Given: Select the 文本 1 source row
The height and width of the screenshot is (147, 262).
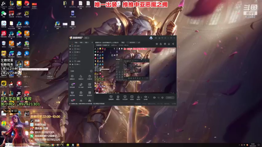Looking at the screenshot, I should 81,46.
